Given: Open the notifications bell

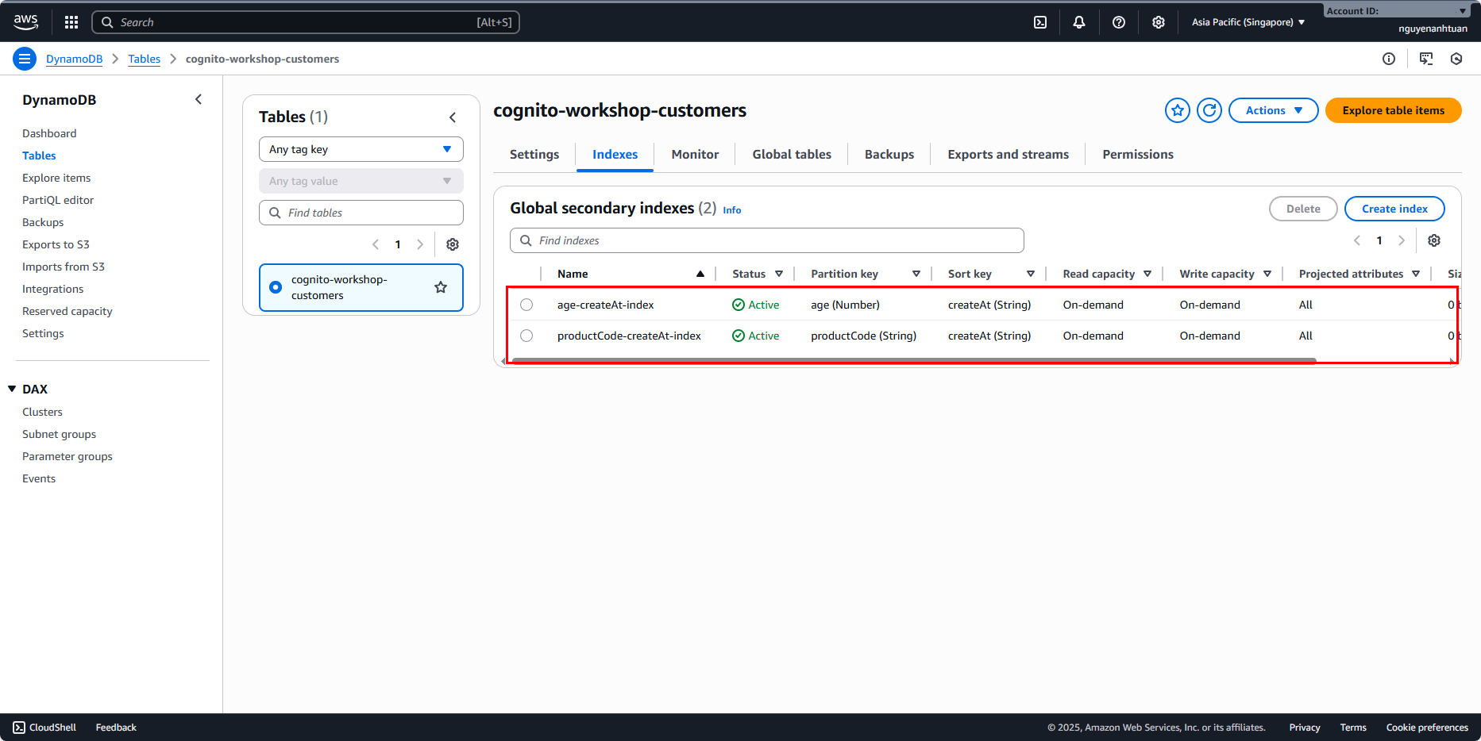Looking at the screenshot, I should coord(1078,22).
